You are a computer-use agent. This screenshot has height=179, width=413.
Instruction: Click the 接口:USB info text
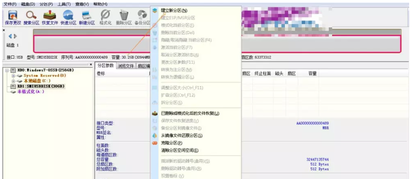click(15, 57)
